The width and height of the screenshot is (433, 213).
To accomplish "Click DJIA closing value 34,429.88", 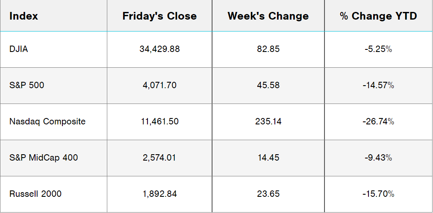I will [x=159, y=49].
